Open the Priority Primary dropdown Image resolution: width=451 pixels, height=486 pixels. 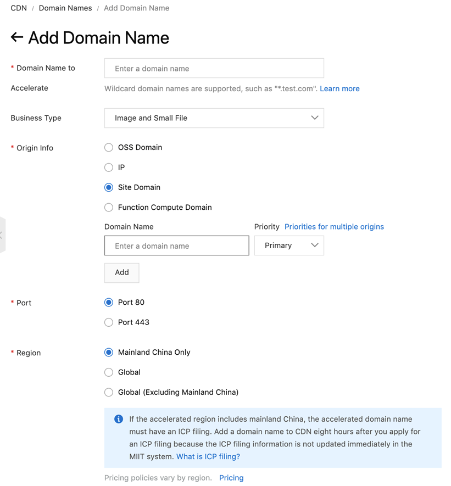(x=289, y=245)
